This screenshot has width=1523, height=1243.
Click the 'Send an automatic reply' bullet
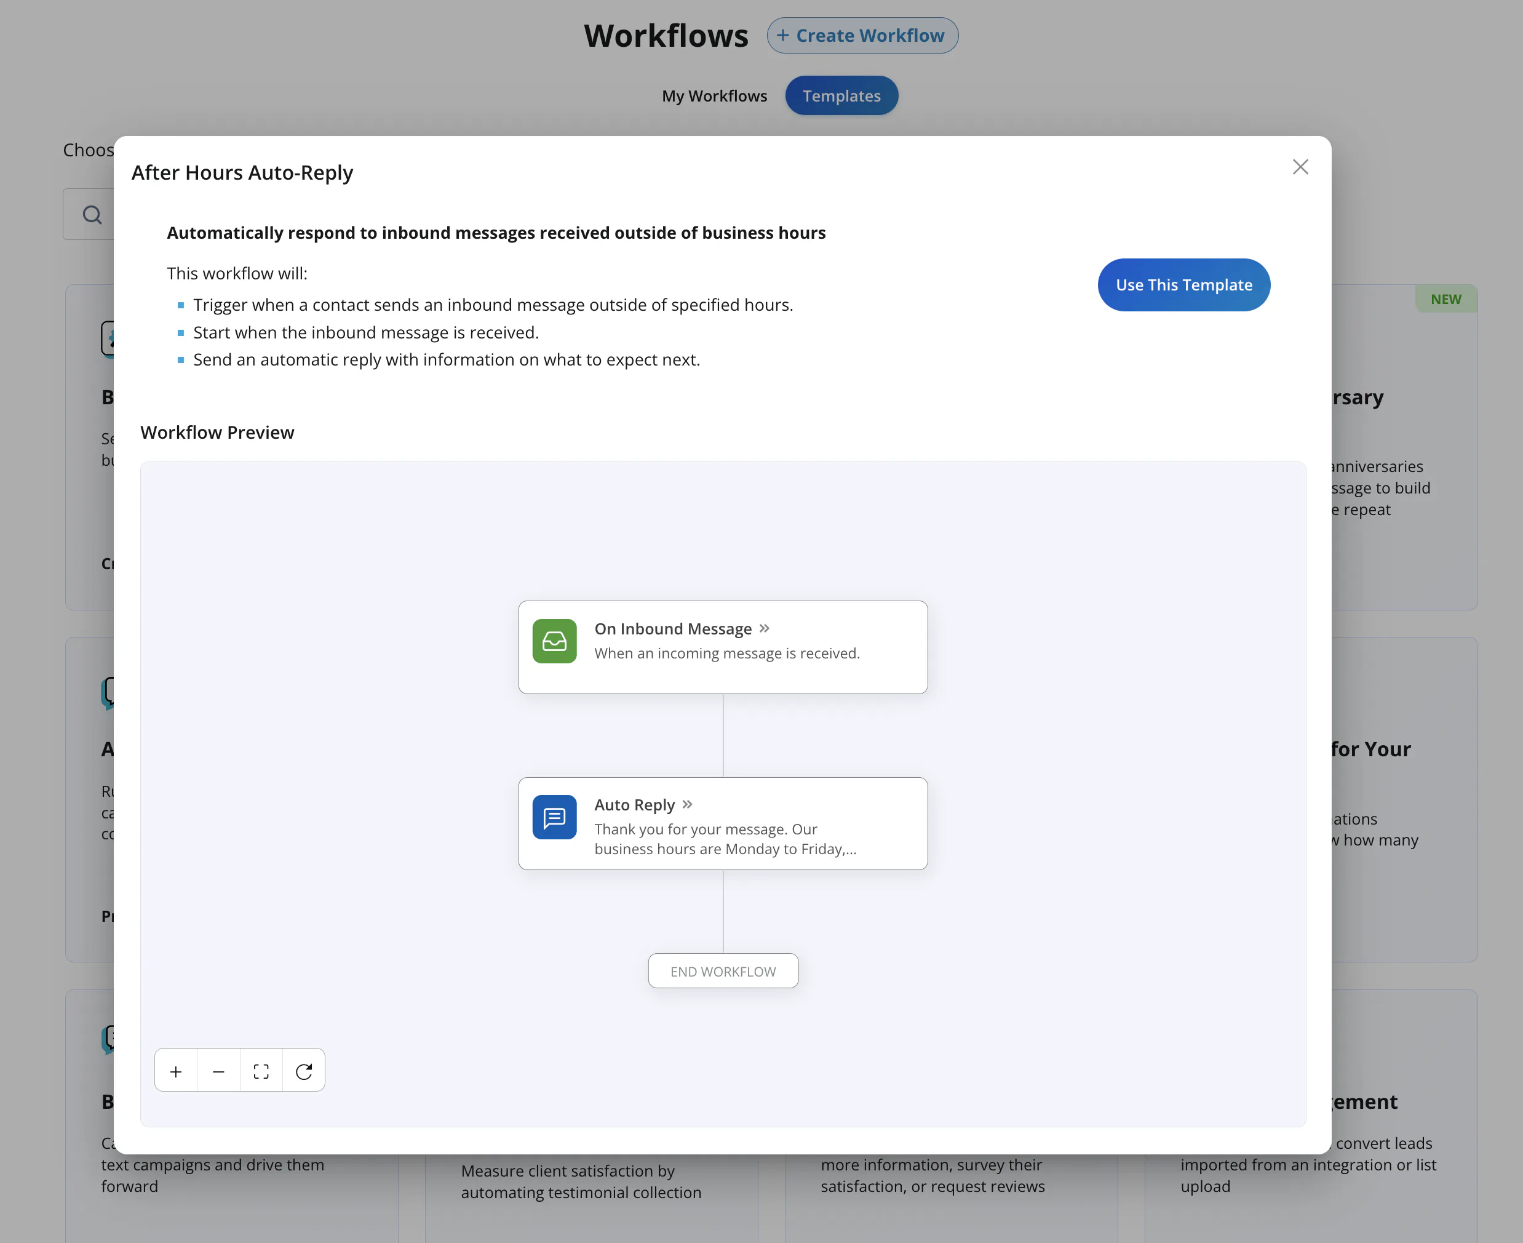click(x=447, y=359)
